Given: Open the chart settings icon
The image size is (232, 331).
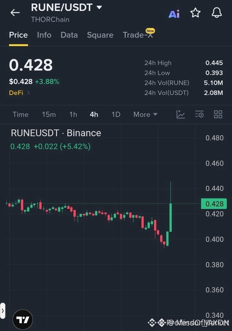Looking at the screenshot, I should point(199,114).
